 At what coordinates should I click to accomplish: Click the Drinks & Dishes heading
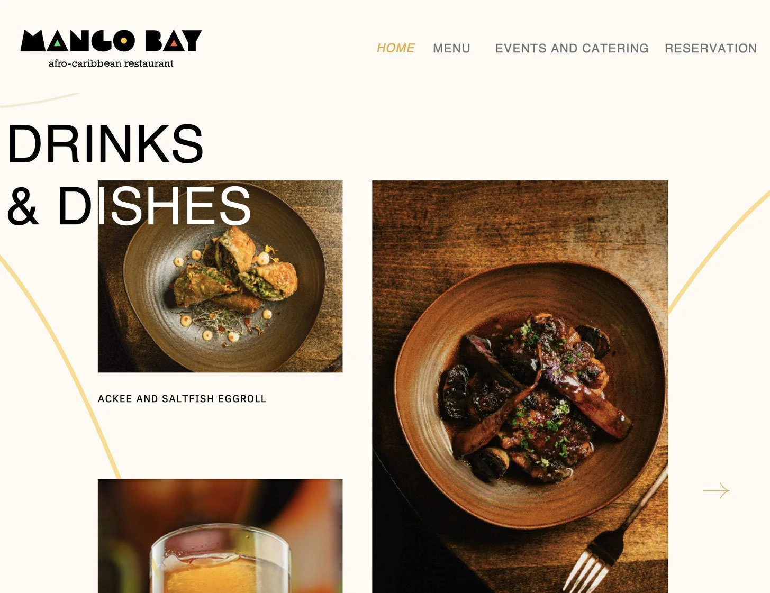coord(129,175)
